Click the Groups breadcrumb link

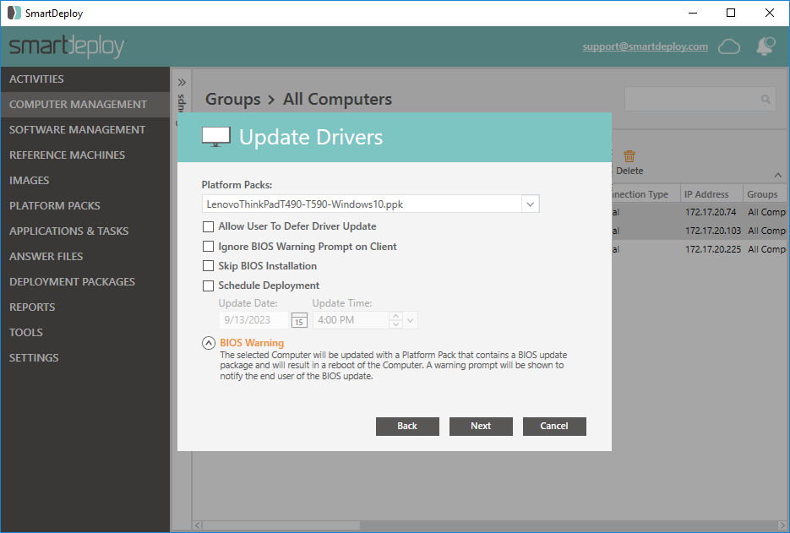click(232, 99)
